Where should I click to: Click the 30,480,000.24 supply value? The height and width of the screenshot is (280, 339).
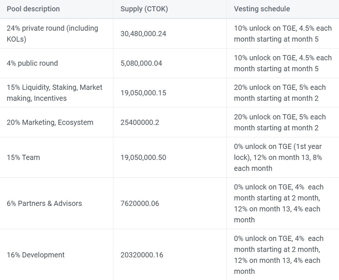point(143,34)
